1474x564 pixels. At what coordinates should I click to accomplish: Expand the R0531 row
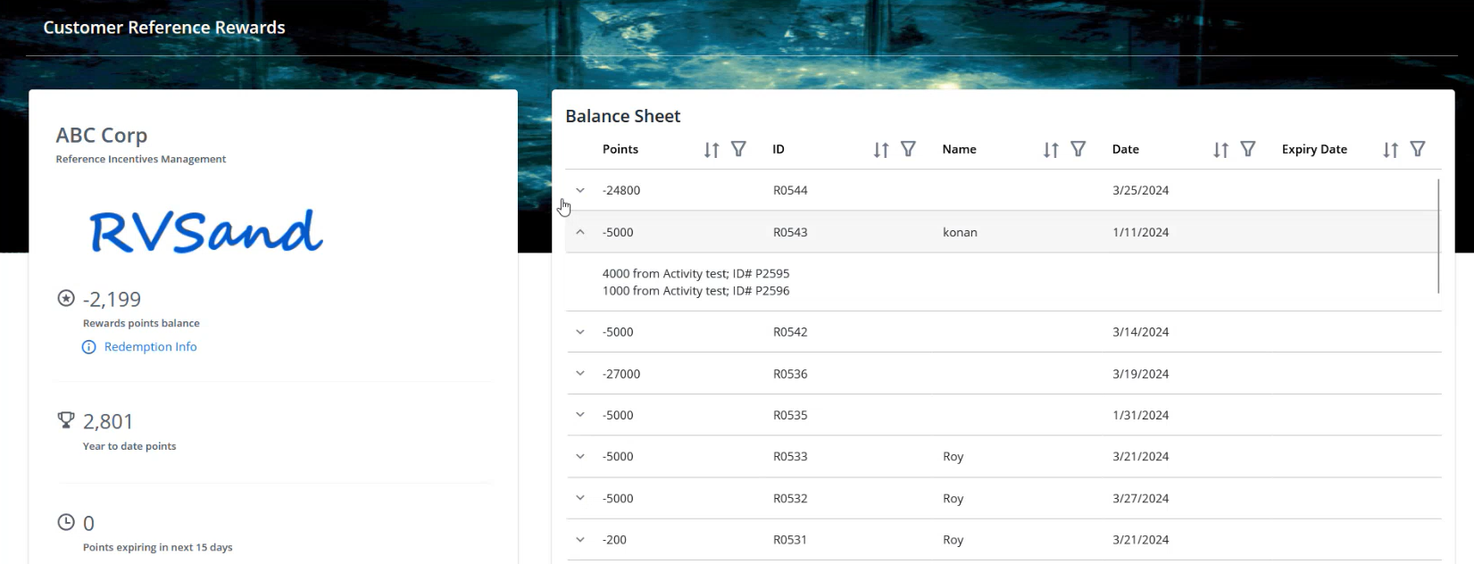[x=580, y=539]
